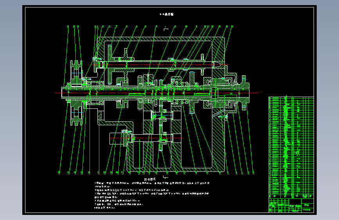Click the section cut mark below the housing
This screenshot has width=339, height=220.
point(165,177)
